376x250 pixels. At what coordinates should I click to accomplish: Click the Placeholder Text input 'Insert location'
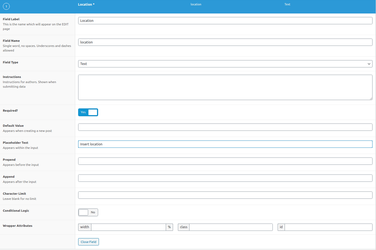click(225, 144)
